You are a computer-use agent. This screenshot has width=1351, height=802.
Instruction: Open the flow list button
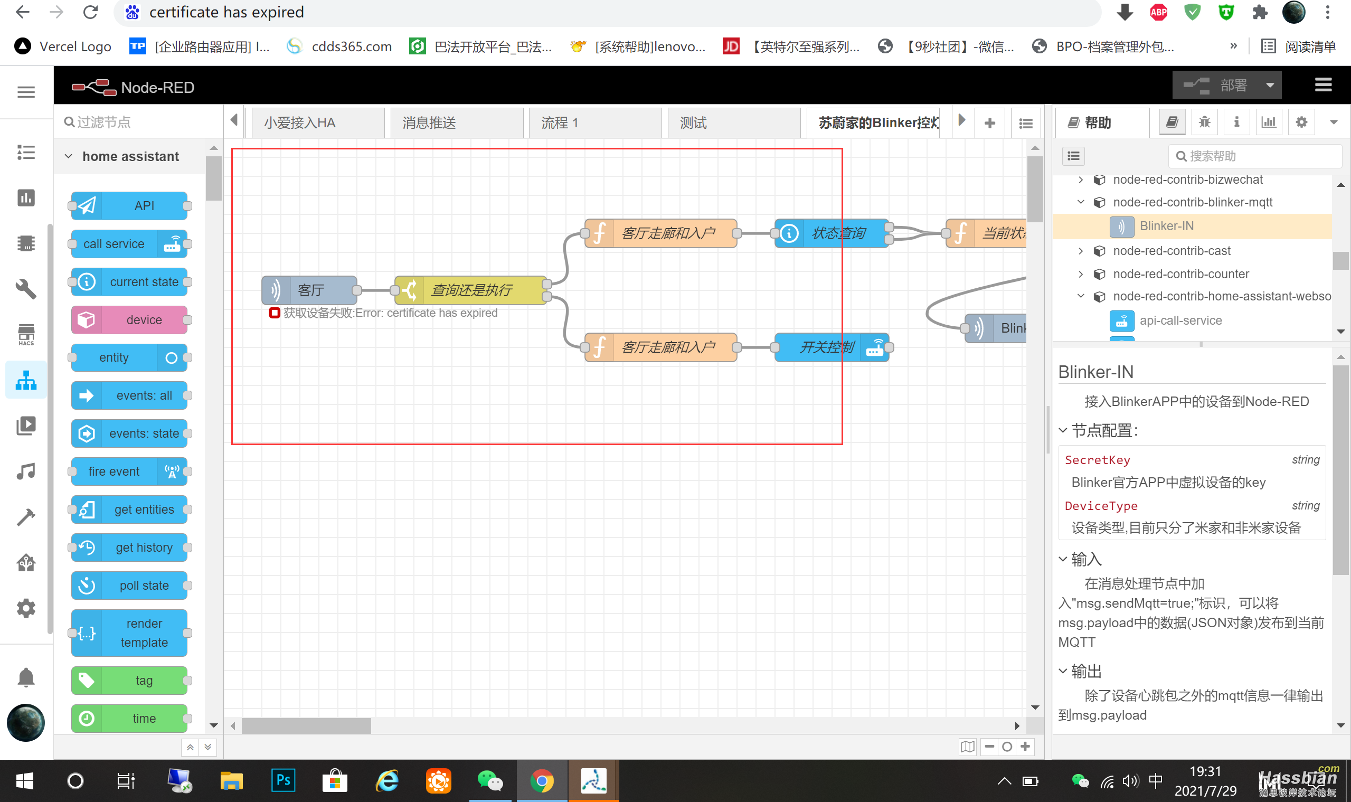(1025, 123)
